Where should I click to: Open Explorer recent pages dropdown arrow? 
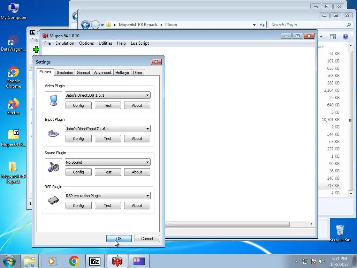[102, 25]
